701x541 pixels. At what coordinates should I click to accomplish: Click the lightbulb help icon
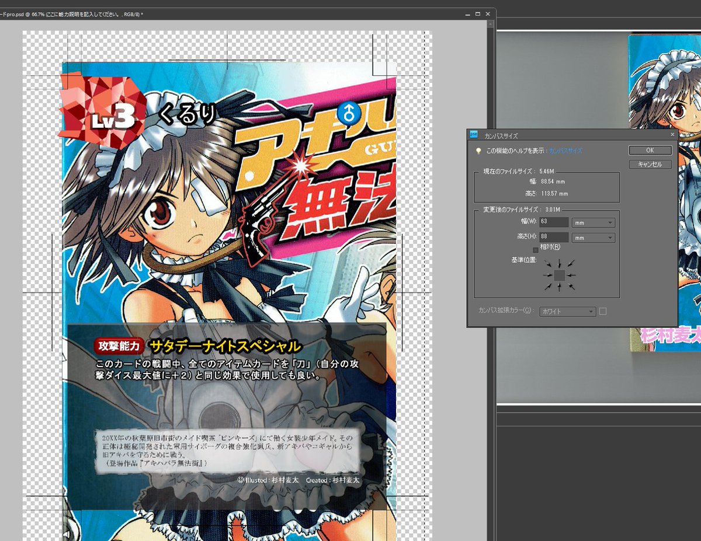point(478,151)
